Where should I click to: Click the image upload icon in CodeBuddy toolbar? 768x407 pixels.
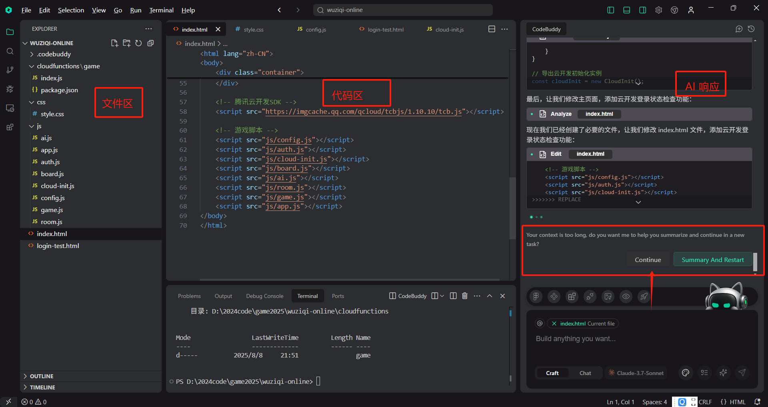608,296
